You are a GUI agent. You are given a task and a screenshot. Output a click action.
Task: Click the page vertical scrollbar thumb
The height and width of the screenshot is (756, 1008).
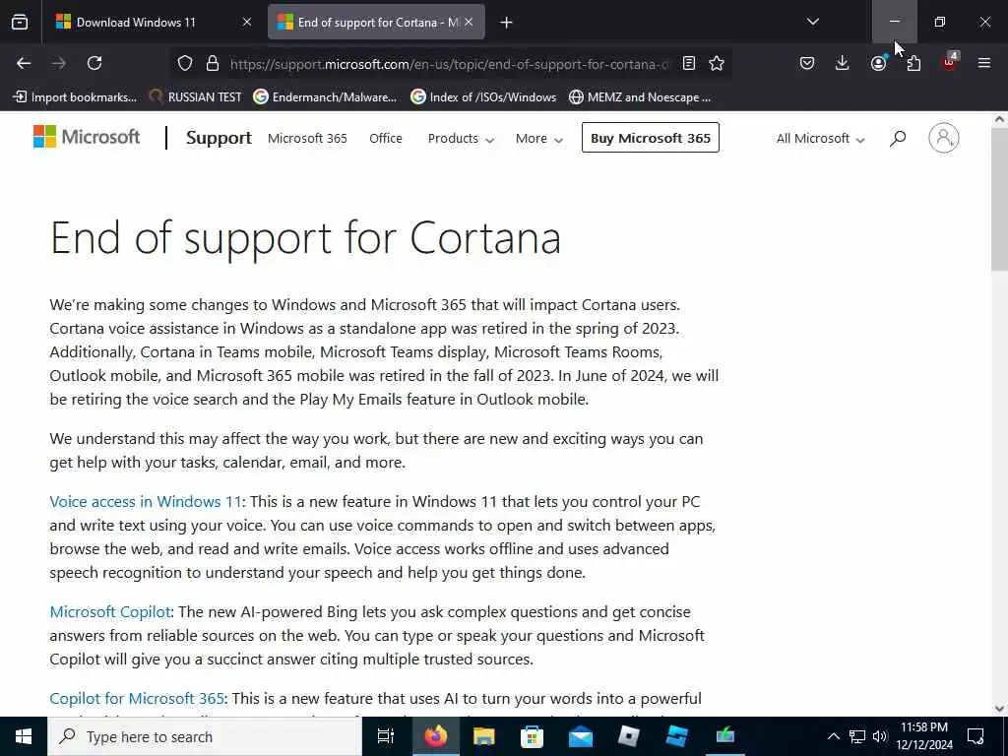tap(1000, 199)
